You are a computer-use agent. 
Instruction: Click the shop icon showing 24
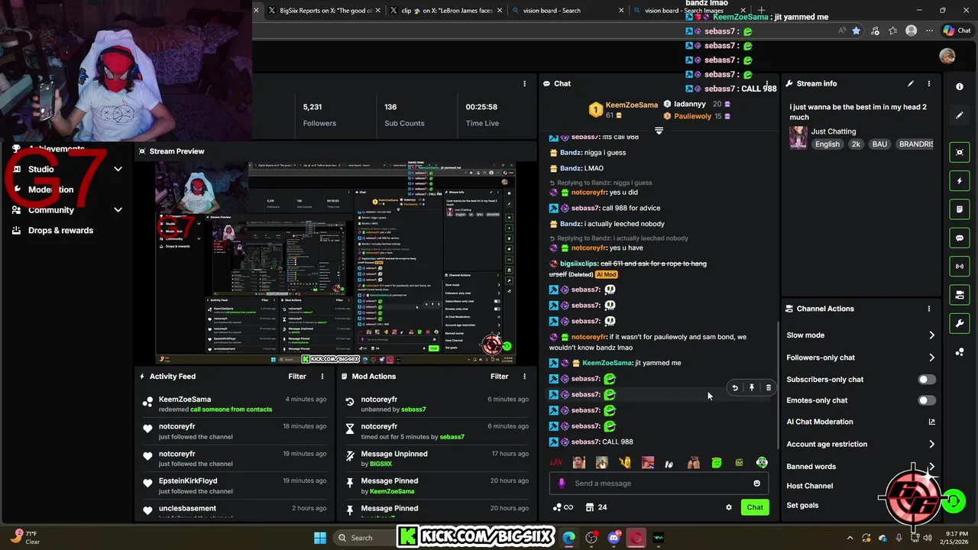(596, 507)
